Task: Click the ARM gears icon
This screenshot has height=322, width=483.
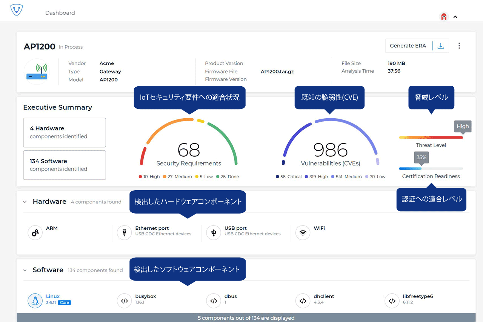Action: (35, 233)
